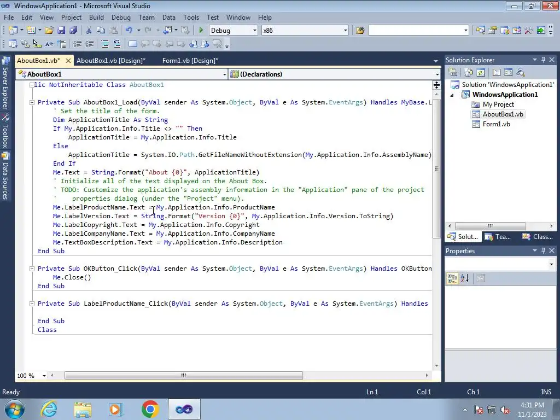The height and width of the screenshot is (420, 560).
Task: Click the Find search input box
Action: pos(416,31)
